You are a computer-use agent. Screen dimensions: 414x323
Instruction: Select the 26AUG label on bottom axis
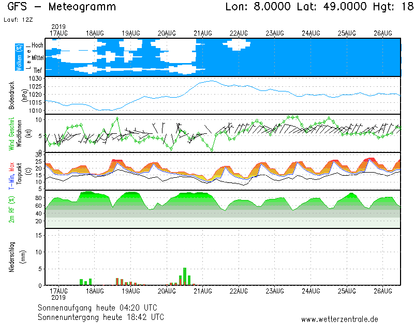point(383,291)
